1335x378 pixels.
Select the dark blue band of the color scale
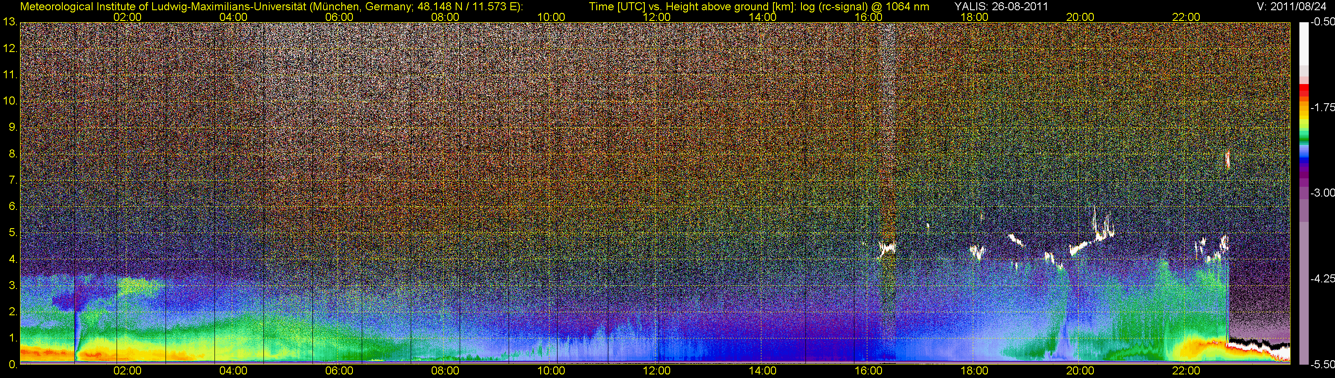tap(1304, 165)
